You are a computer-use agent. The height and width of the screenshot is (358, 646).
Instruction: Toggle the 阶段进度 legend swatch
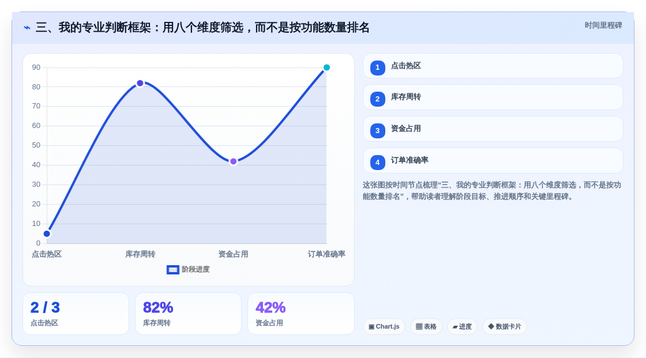[x=172, y=270]
